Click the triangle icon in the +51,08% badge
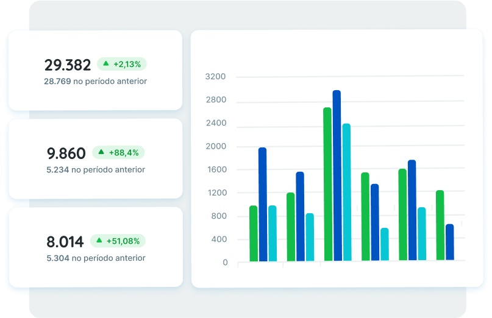 click(99, 241)
